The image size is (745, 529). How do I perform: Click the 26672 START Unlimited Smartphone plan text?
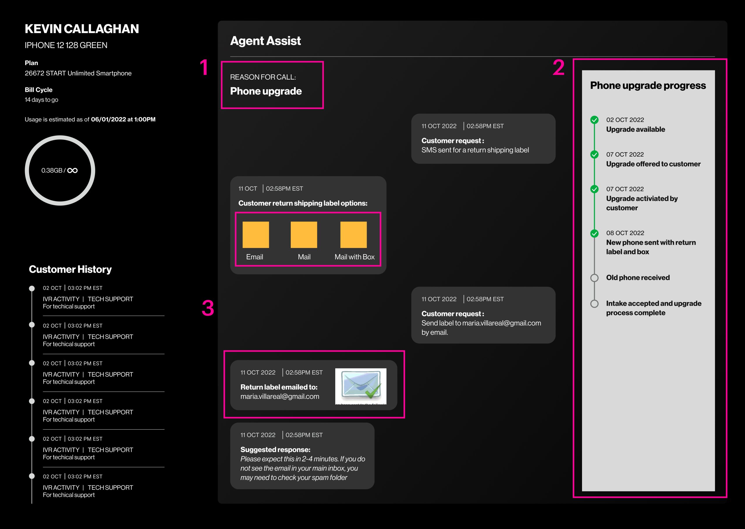click(x=78, y=73)
